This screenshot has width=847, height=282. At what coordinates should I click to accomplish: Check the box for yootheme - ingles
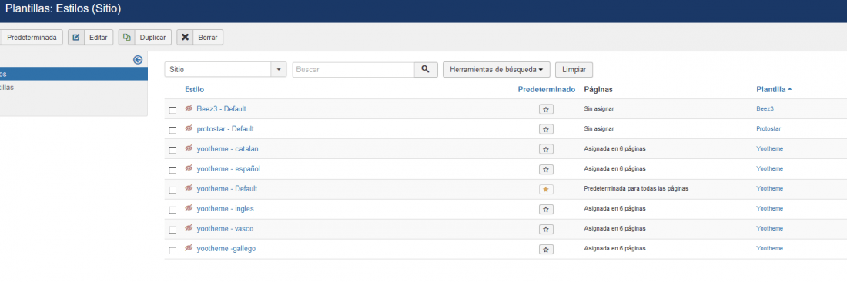[x=172, y=211]
